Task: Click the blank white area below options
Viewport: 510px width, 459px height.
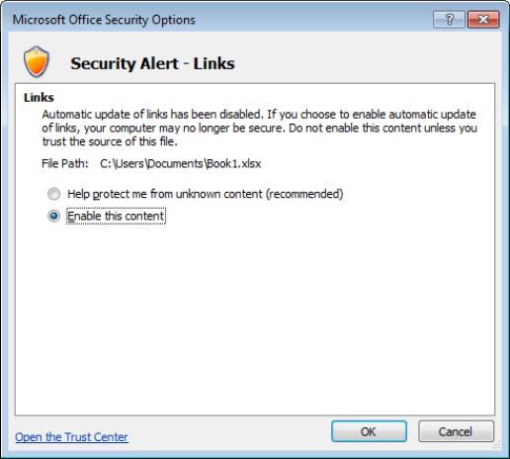Action: [x=255, y=317]
